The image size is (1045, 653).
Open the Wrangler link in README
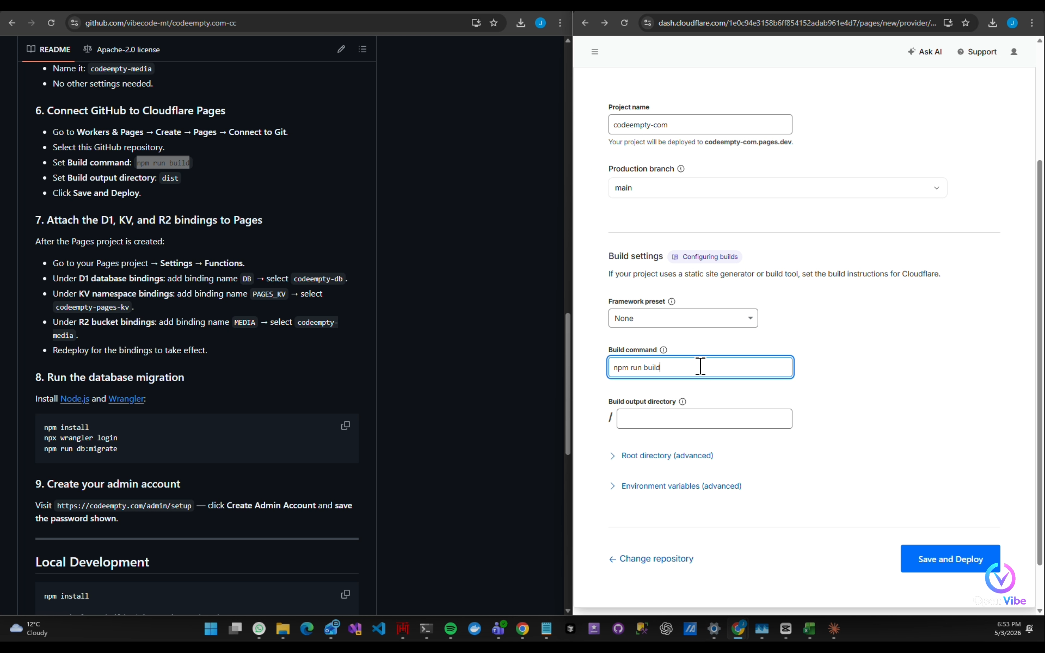click(126, 399)
